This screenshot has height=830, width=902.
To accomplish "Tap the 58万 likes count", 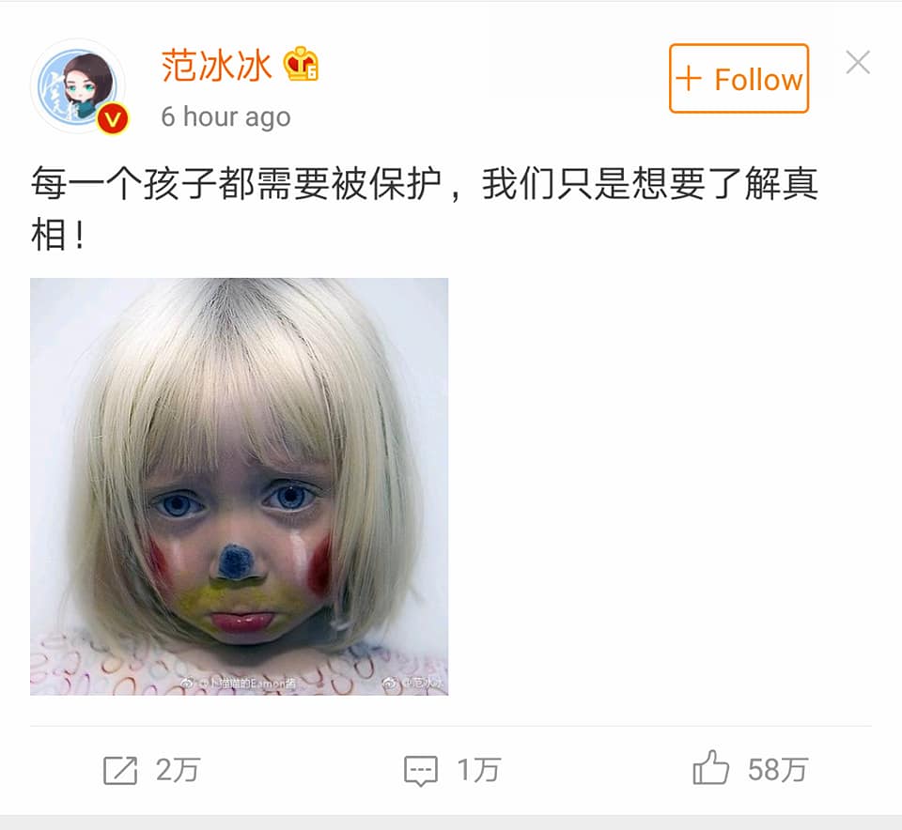I will pyautogui.click(x=778, y=770).
